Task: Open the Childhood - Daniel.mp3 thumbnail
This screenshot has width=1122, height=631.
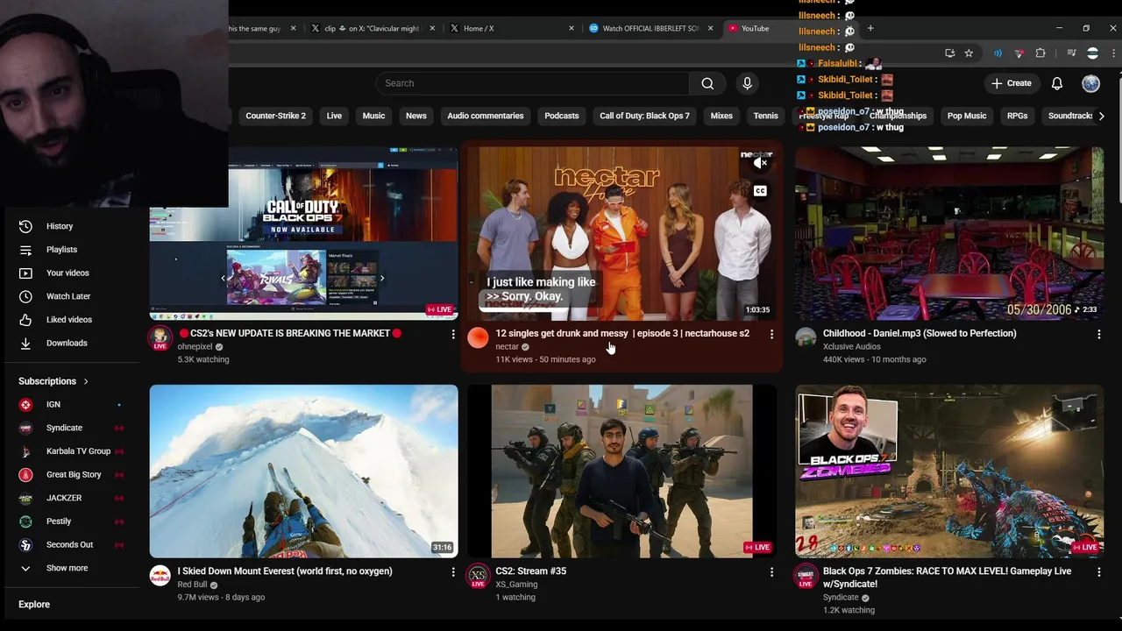Action: [x=949, y=233]
